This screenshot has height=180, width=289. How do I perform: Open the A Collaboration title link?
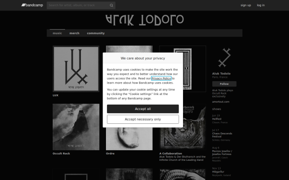pos(171,154)
